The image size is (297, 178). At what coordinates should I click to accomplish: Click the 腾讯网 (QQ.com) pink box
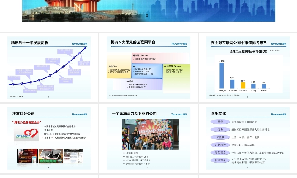[x=161, y=58]
